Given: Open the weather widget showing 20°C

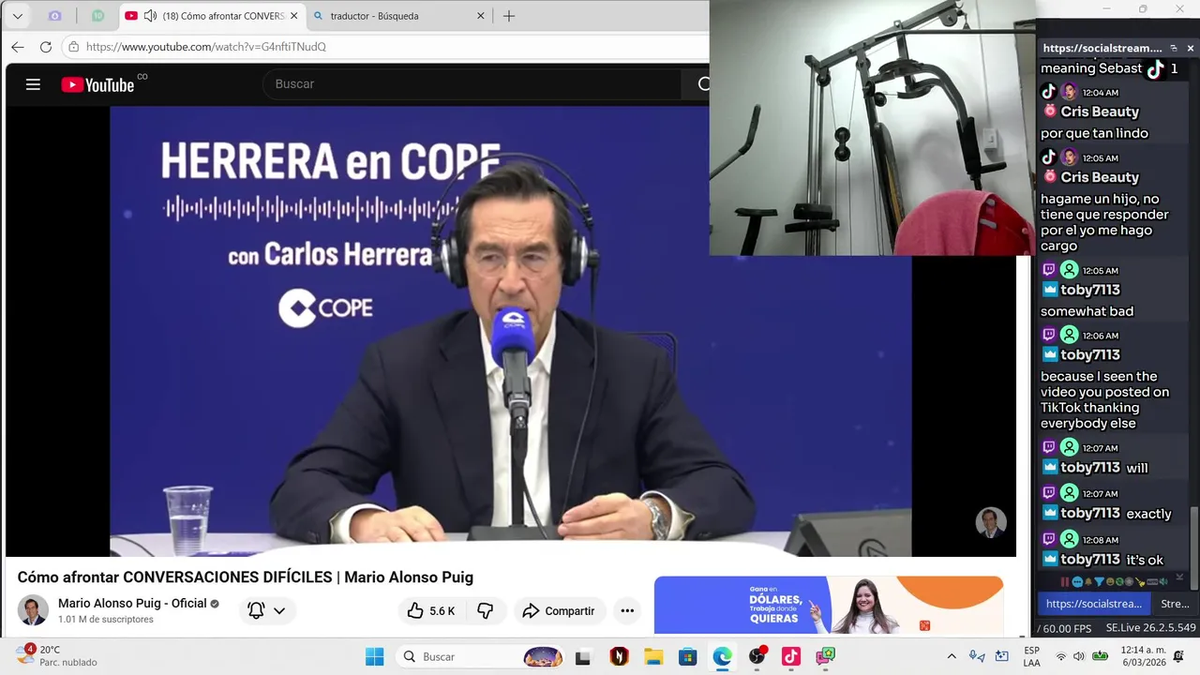Looking at the screenshot, I should (x=56, y=655).
